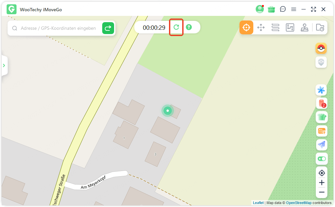Open the Leaflet attribution link
Image resolution: width=335 pixels, height=207 pixels.
(258, 203)
